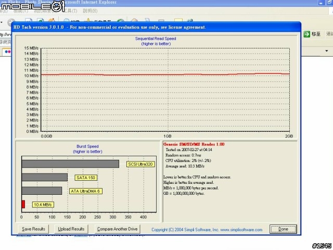The height and width of the screenshot is (250, 333).
Task: Click the Save Results button
Action: pos(33,229)
